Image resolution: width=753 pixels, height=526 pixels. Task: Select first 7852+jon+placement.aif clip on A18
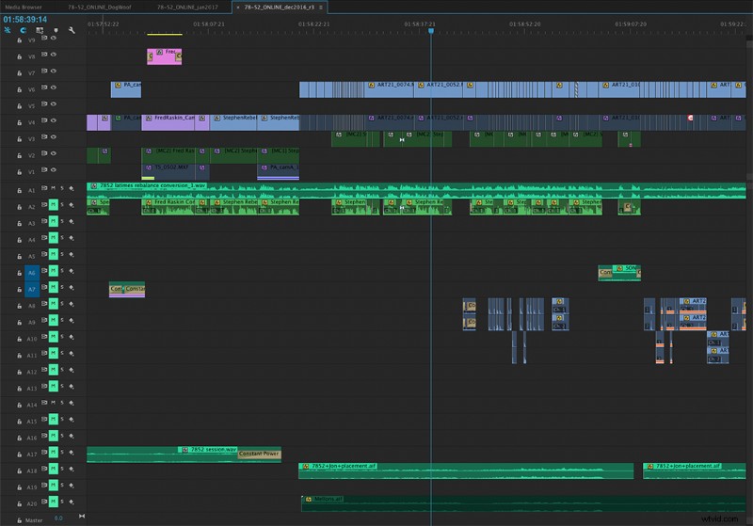[x=466, y=470]
